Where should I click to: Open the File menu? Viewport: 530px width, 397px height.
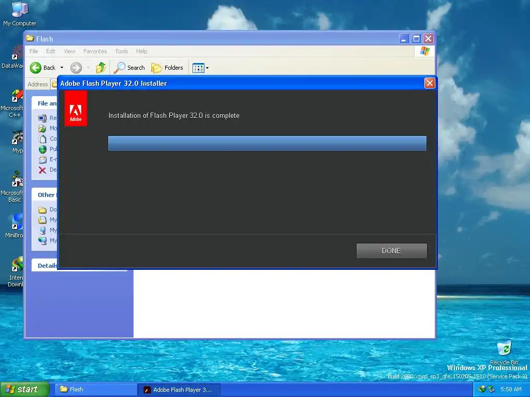[34, 51]
